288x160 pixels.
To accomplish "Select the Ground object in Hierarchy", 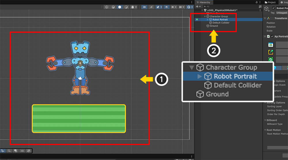I will (x=214, y=26).
